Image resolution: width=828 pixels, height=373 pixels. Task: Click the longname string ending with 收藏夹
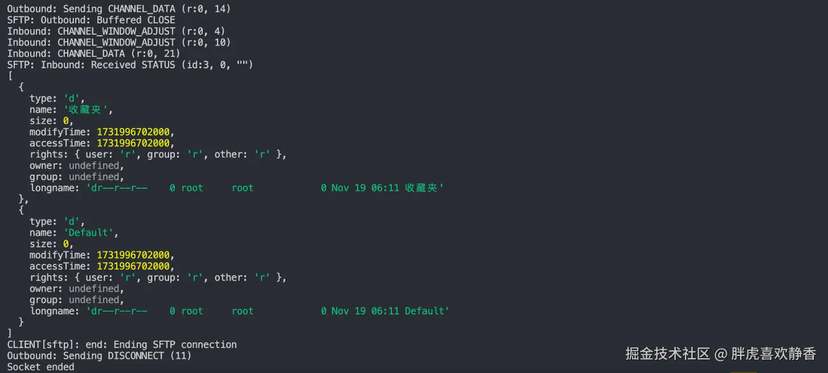[x=264, y=188]
